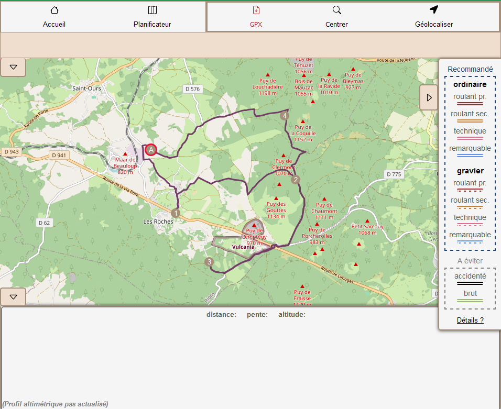
Task: Click the brut green line swatch
Action: tap(470, 301)
